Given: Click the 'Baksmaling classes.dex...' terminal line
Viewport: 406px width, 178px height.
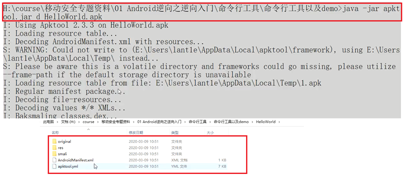Looking at the screenshot, I should click(60, 116).
